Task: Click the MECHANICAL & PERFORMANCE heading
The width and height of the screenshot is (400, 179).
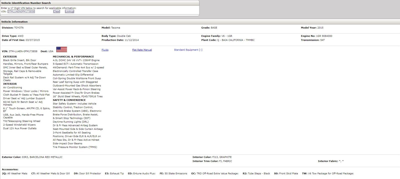Action: point(73,57)
